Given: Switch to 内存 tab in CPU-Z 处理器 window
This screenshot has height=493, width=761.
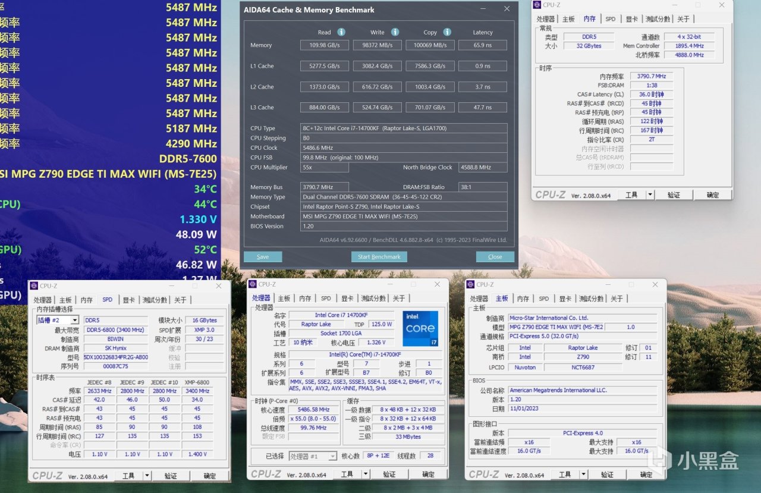Looking at the screenshot, I should pyautogui.click(x=305, y=298).
